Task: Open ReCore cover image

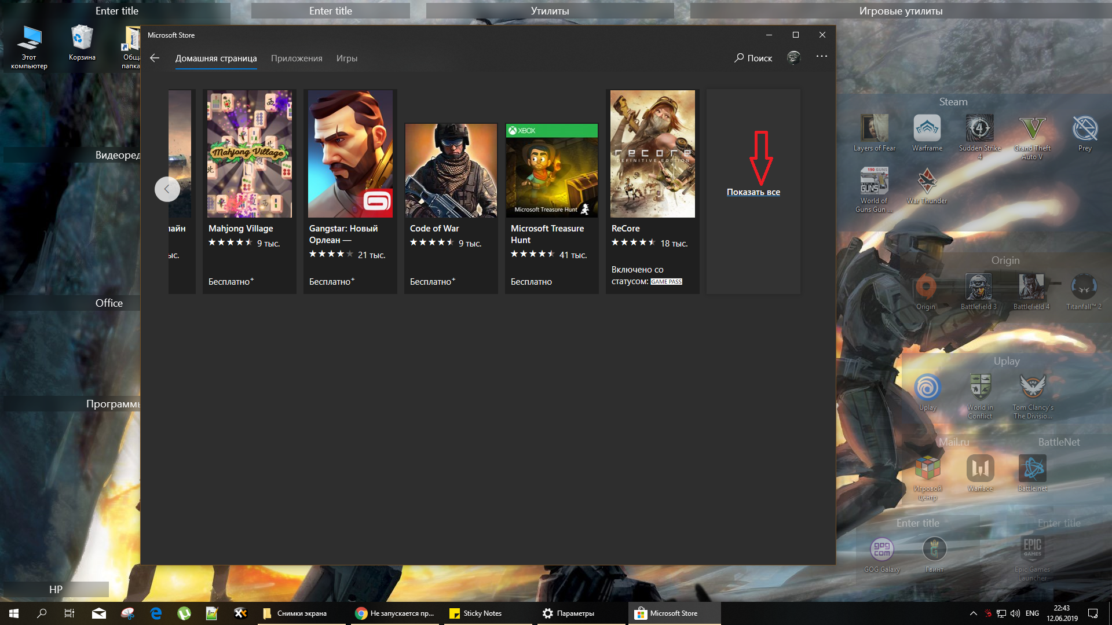Action: click(x=653, y=154)
